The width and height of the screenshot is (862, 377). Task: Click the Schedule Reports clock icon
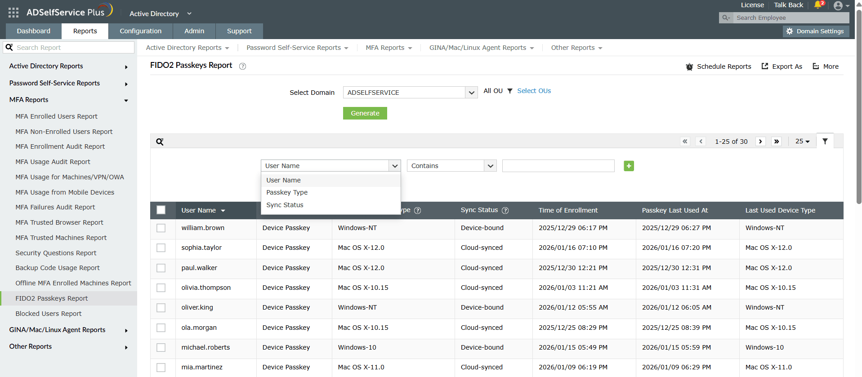pyautogui.click(x=689, y=67)
